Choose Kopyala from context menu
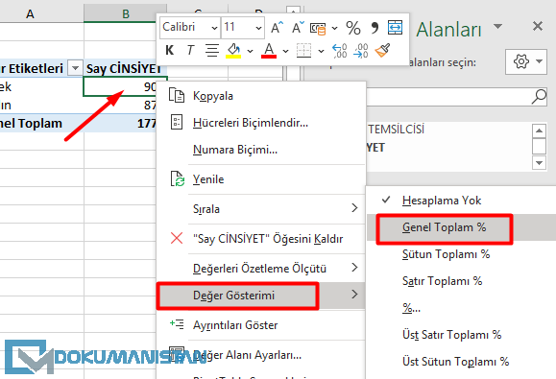The width and height of the screenshot is (556, 379). coord(260,96)
